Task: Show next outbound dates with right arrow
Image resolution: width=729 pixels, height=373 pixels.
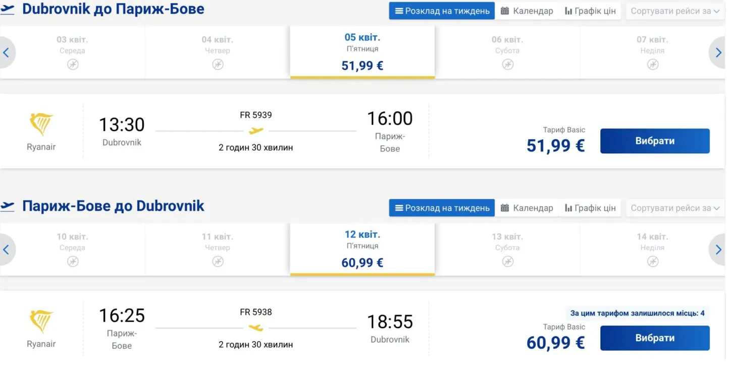Action: coord(718,52)
